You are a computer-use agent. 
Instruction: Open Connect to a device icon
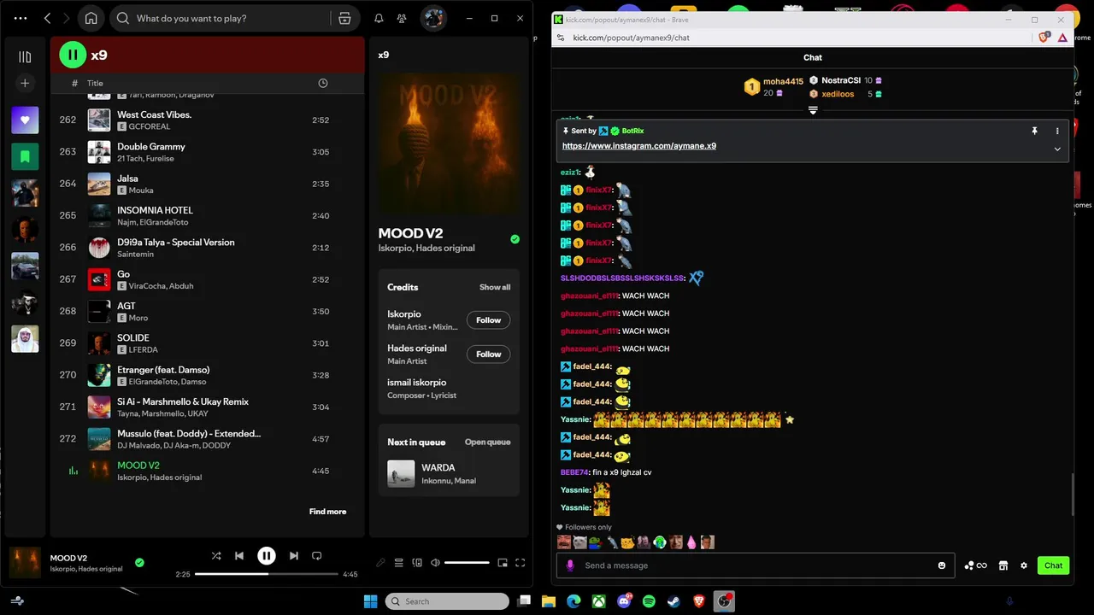pos(417,563)
